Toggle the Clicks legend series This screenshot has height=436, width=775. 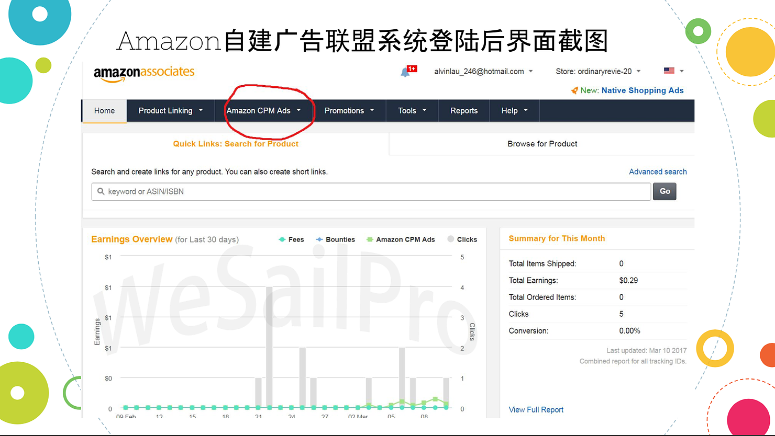pyautogui.click(x=462, y=239)
